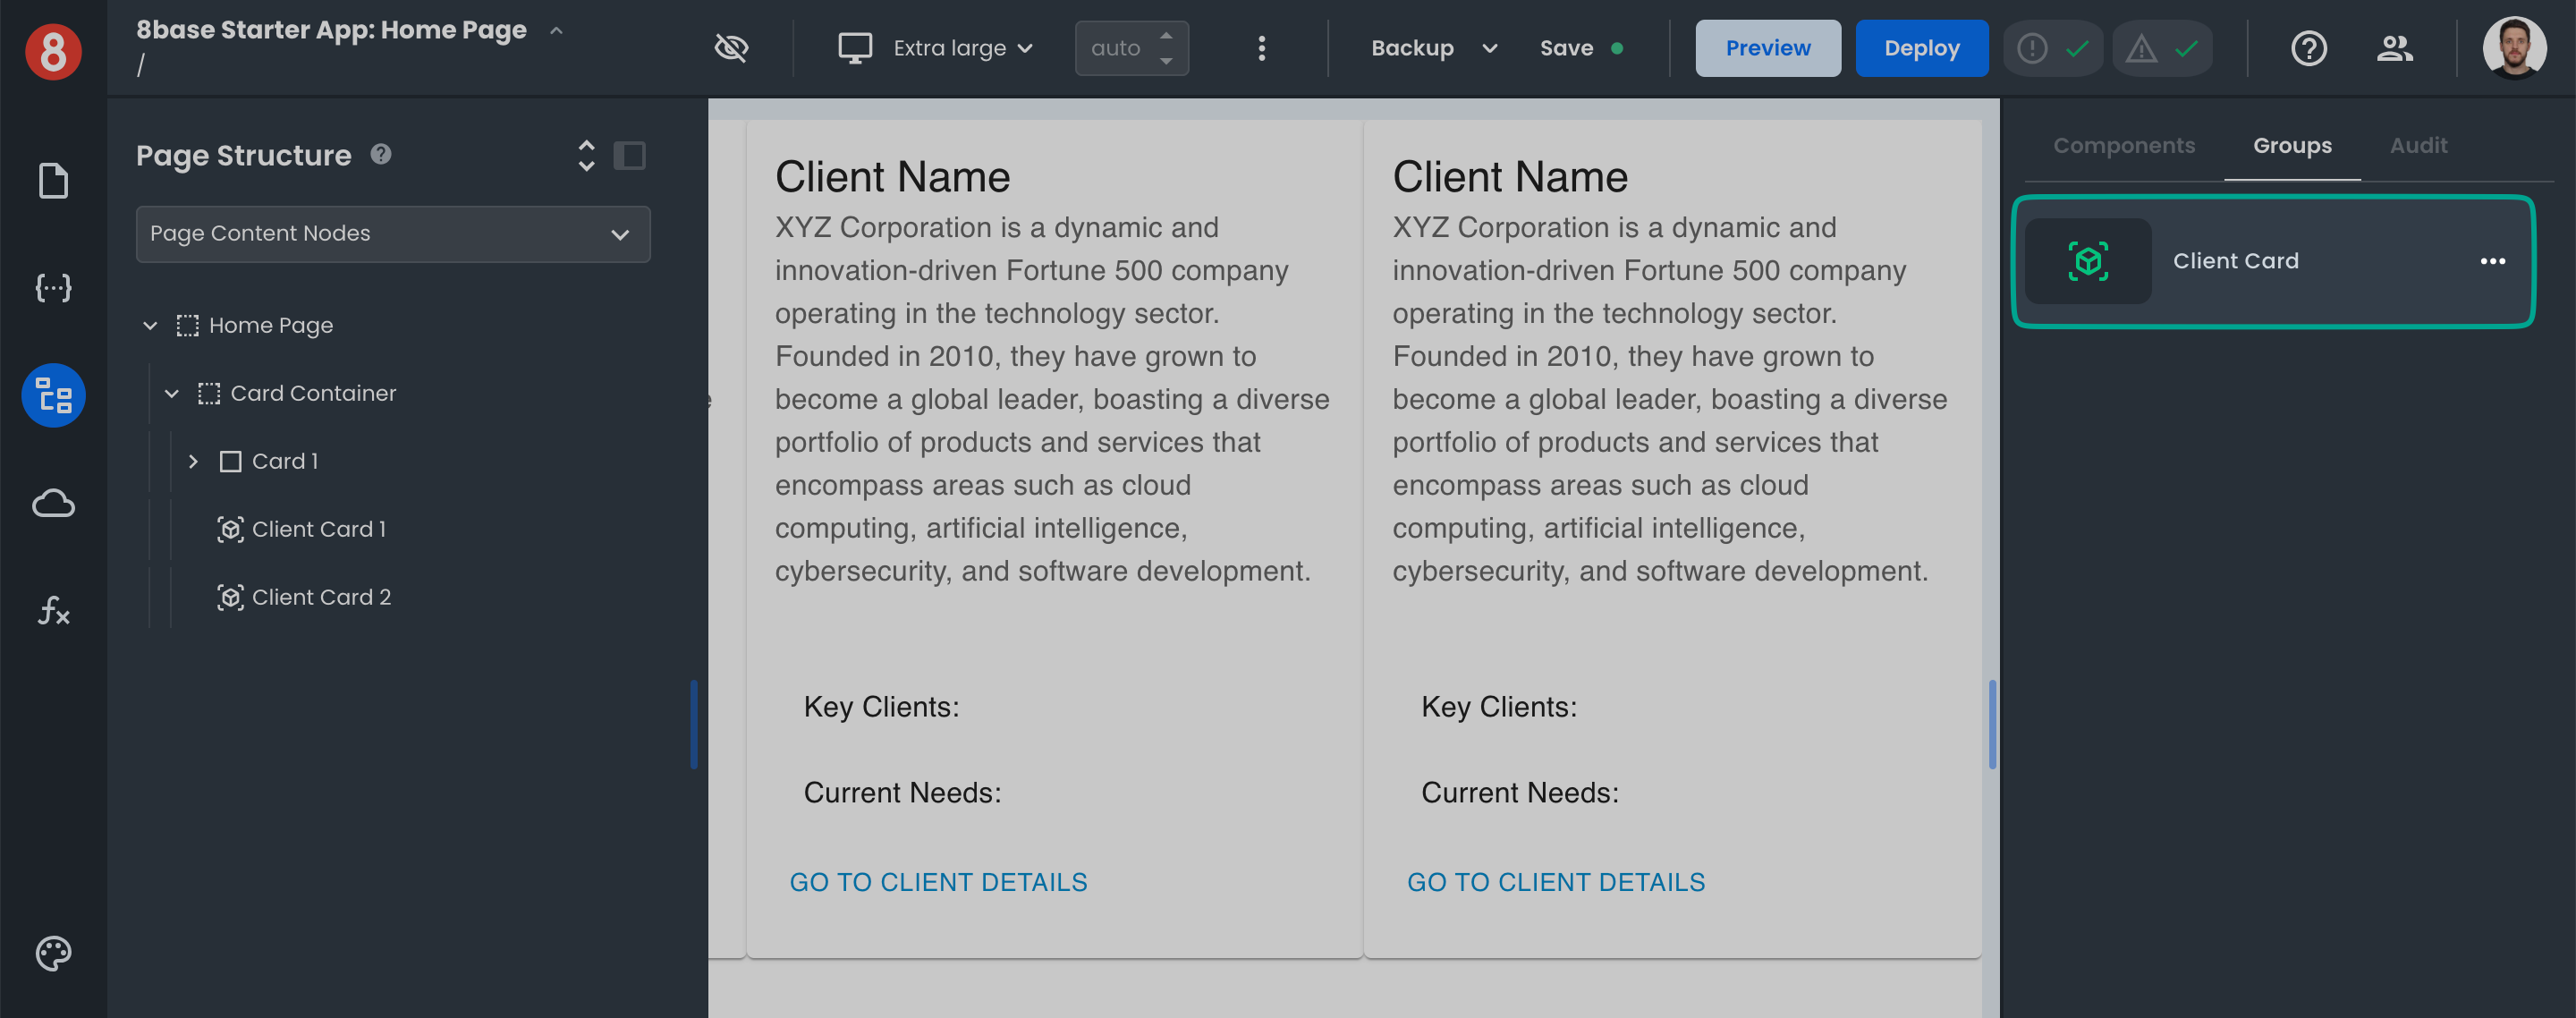Open the help question mark icon

click(x=2308, y=48)
